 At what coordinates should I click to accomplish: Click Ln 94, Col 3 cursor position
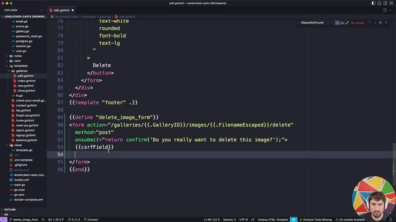tap(212, 220)
